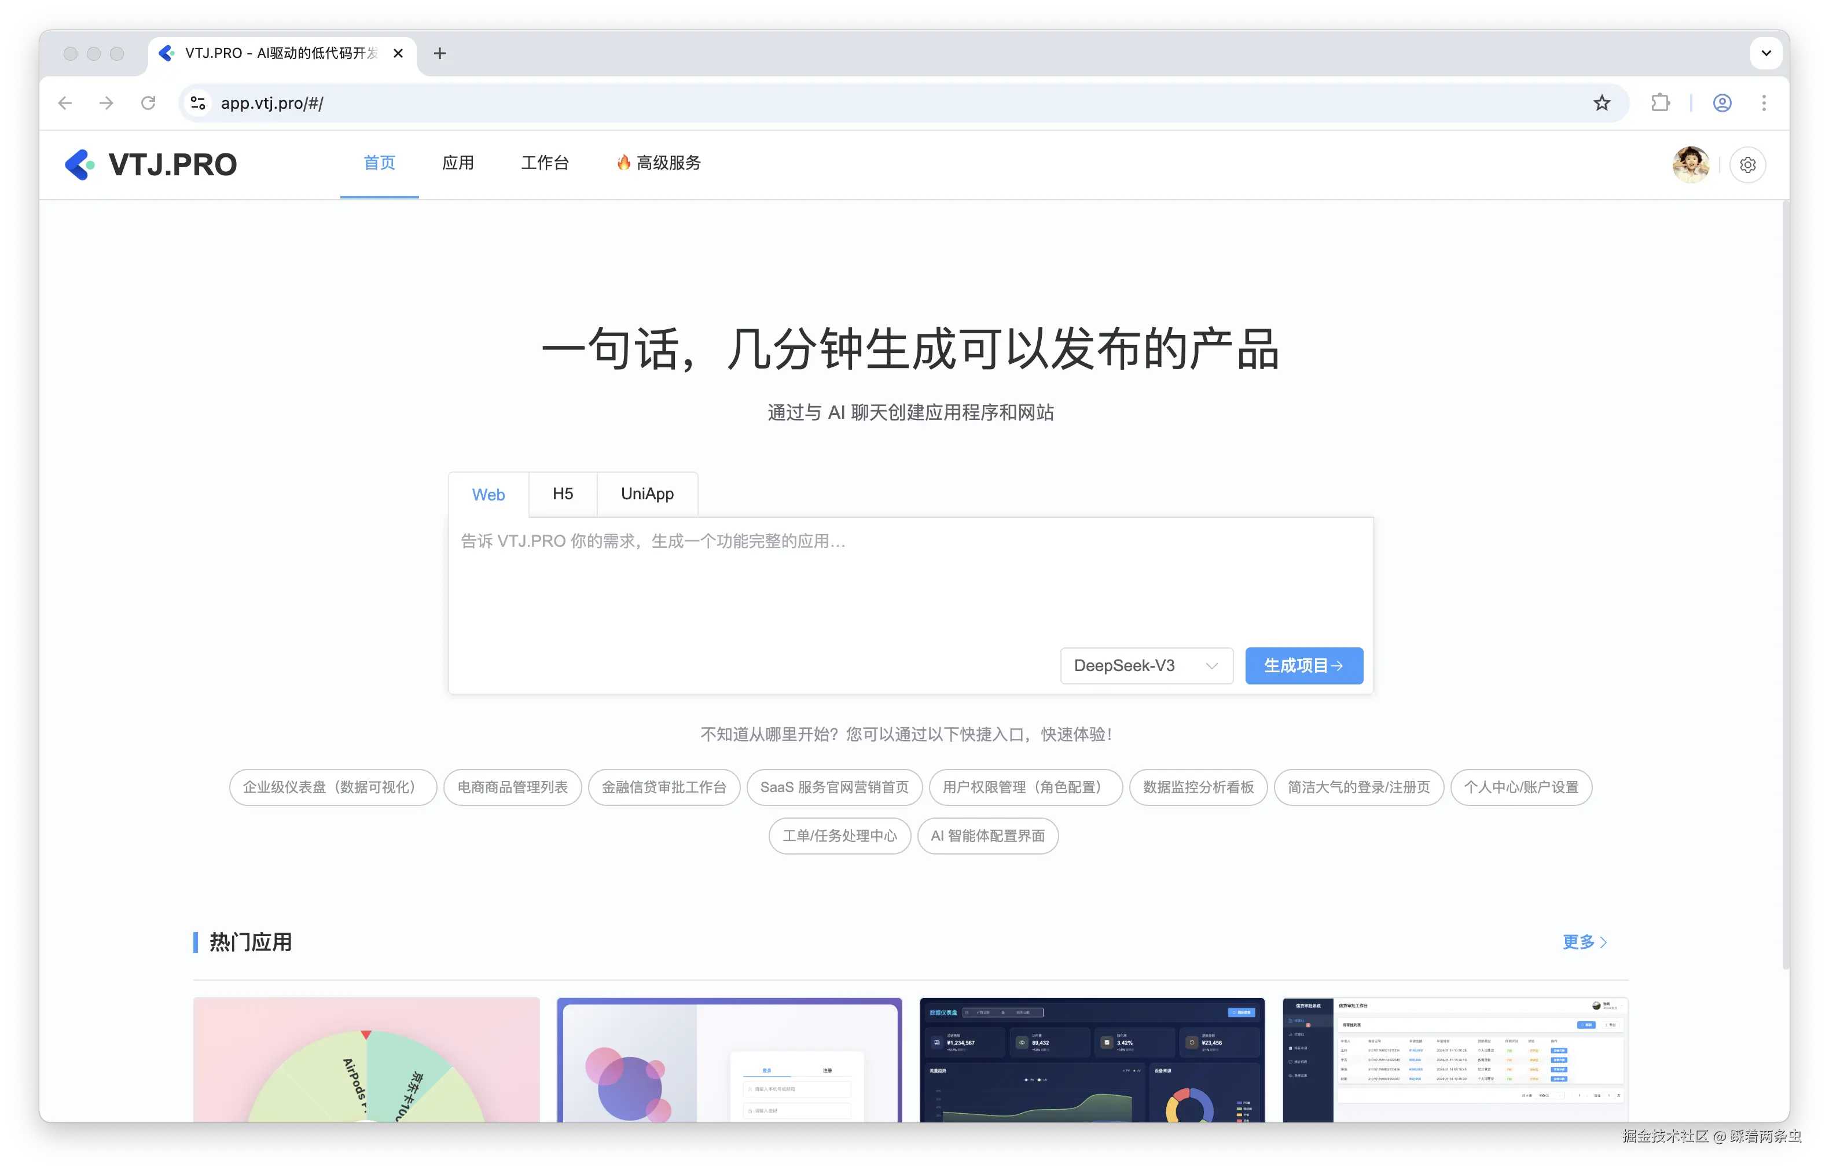Open the settings gear icon
The image size is (1829, 1171).
coord(1747,165)
